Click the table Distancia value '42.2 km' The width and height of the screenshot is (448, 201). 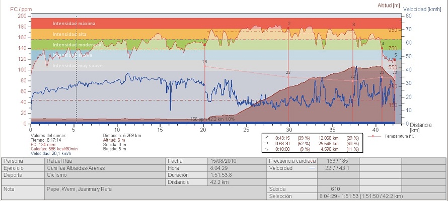click(237, 182)
